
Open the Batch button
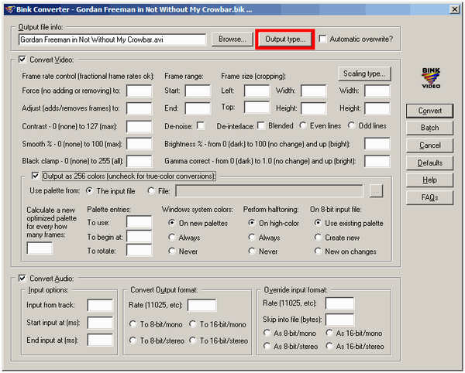(429, 128)
